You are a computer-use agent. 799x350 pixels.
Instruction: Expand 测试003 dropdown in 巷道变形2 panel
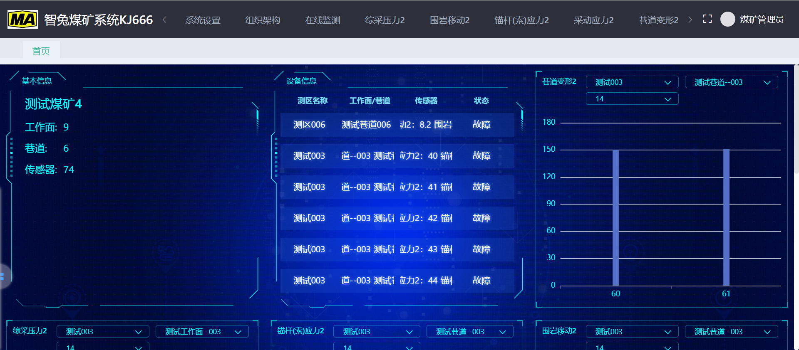pos(632,82)
